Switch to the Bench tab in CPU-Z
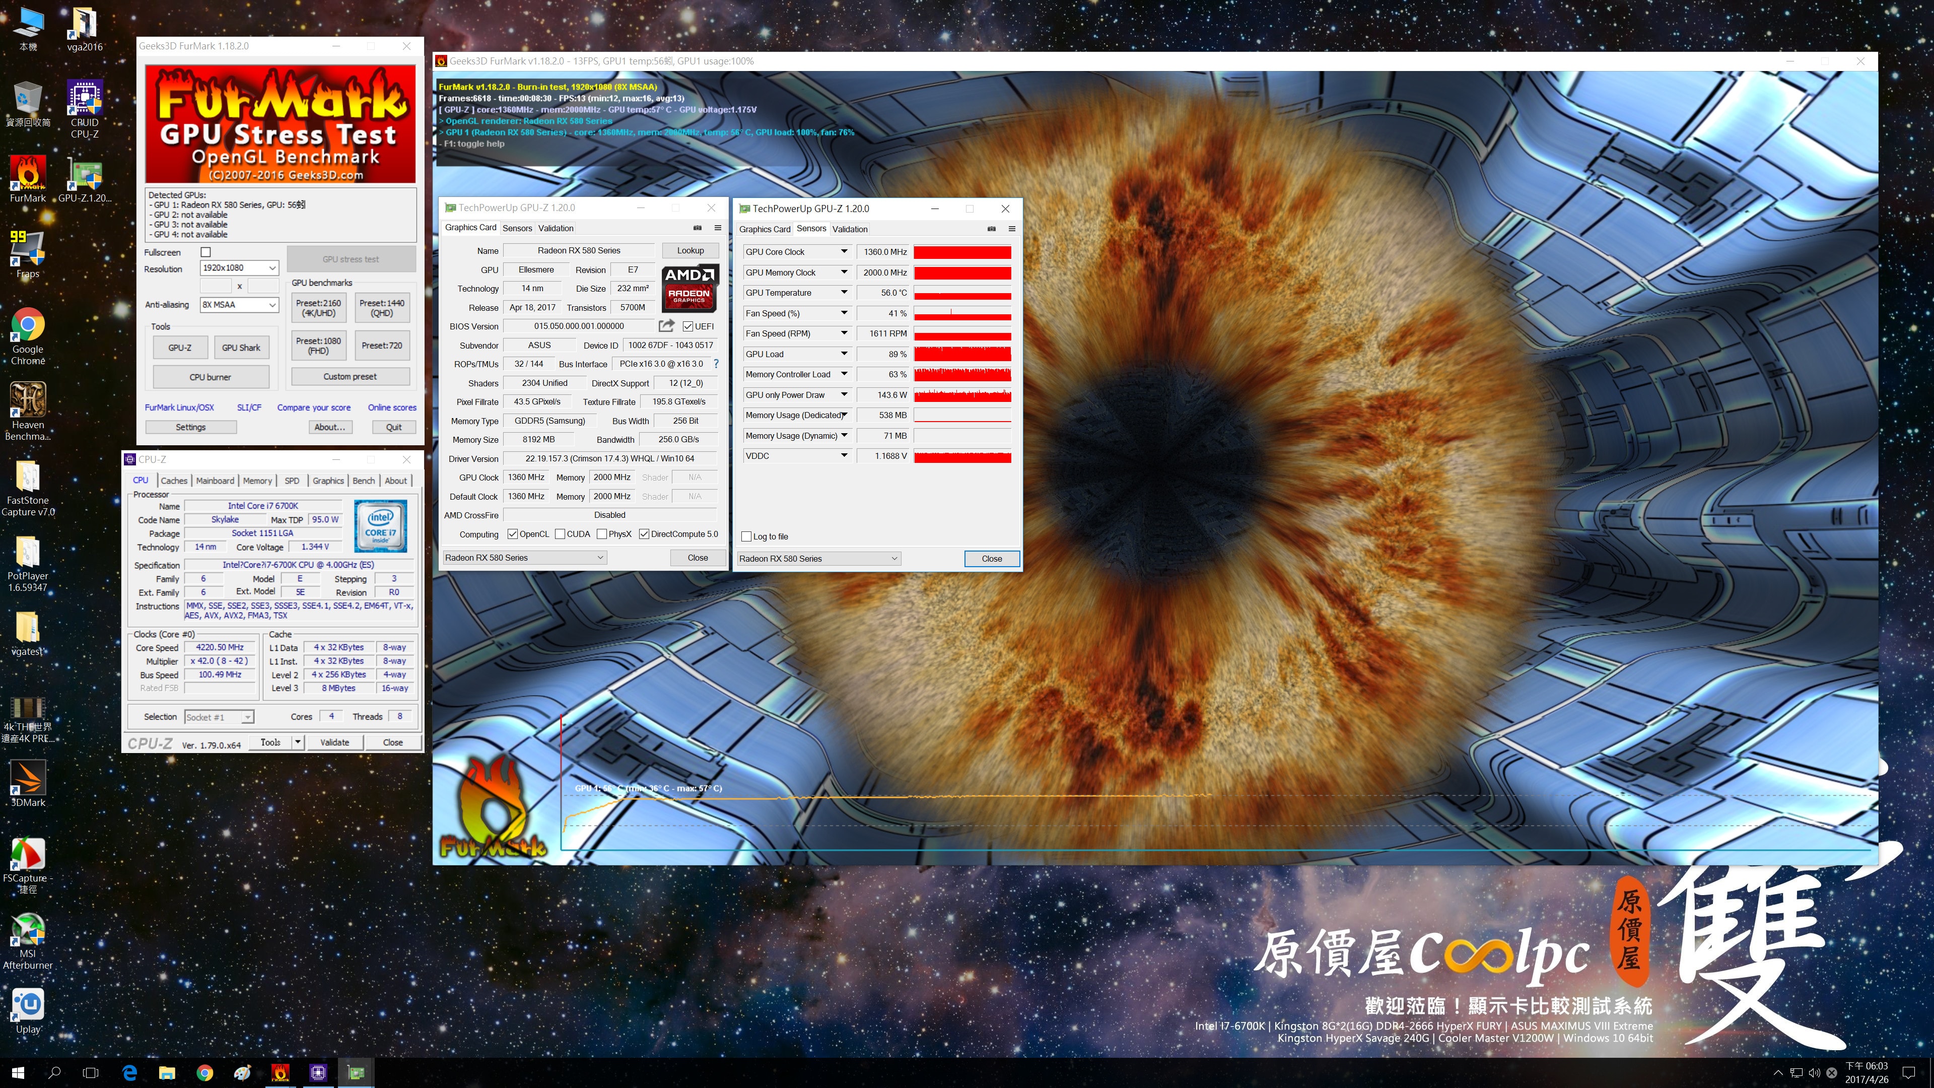1934x1088 pixels. coord(363,481)
